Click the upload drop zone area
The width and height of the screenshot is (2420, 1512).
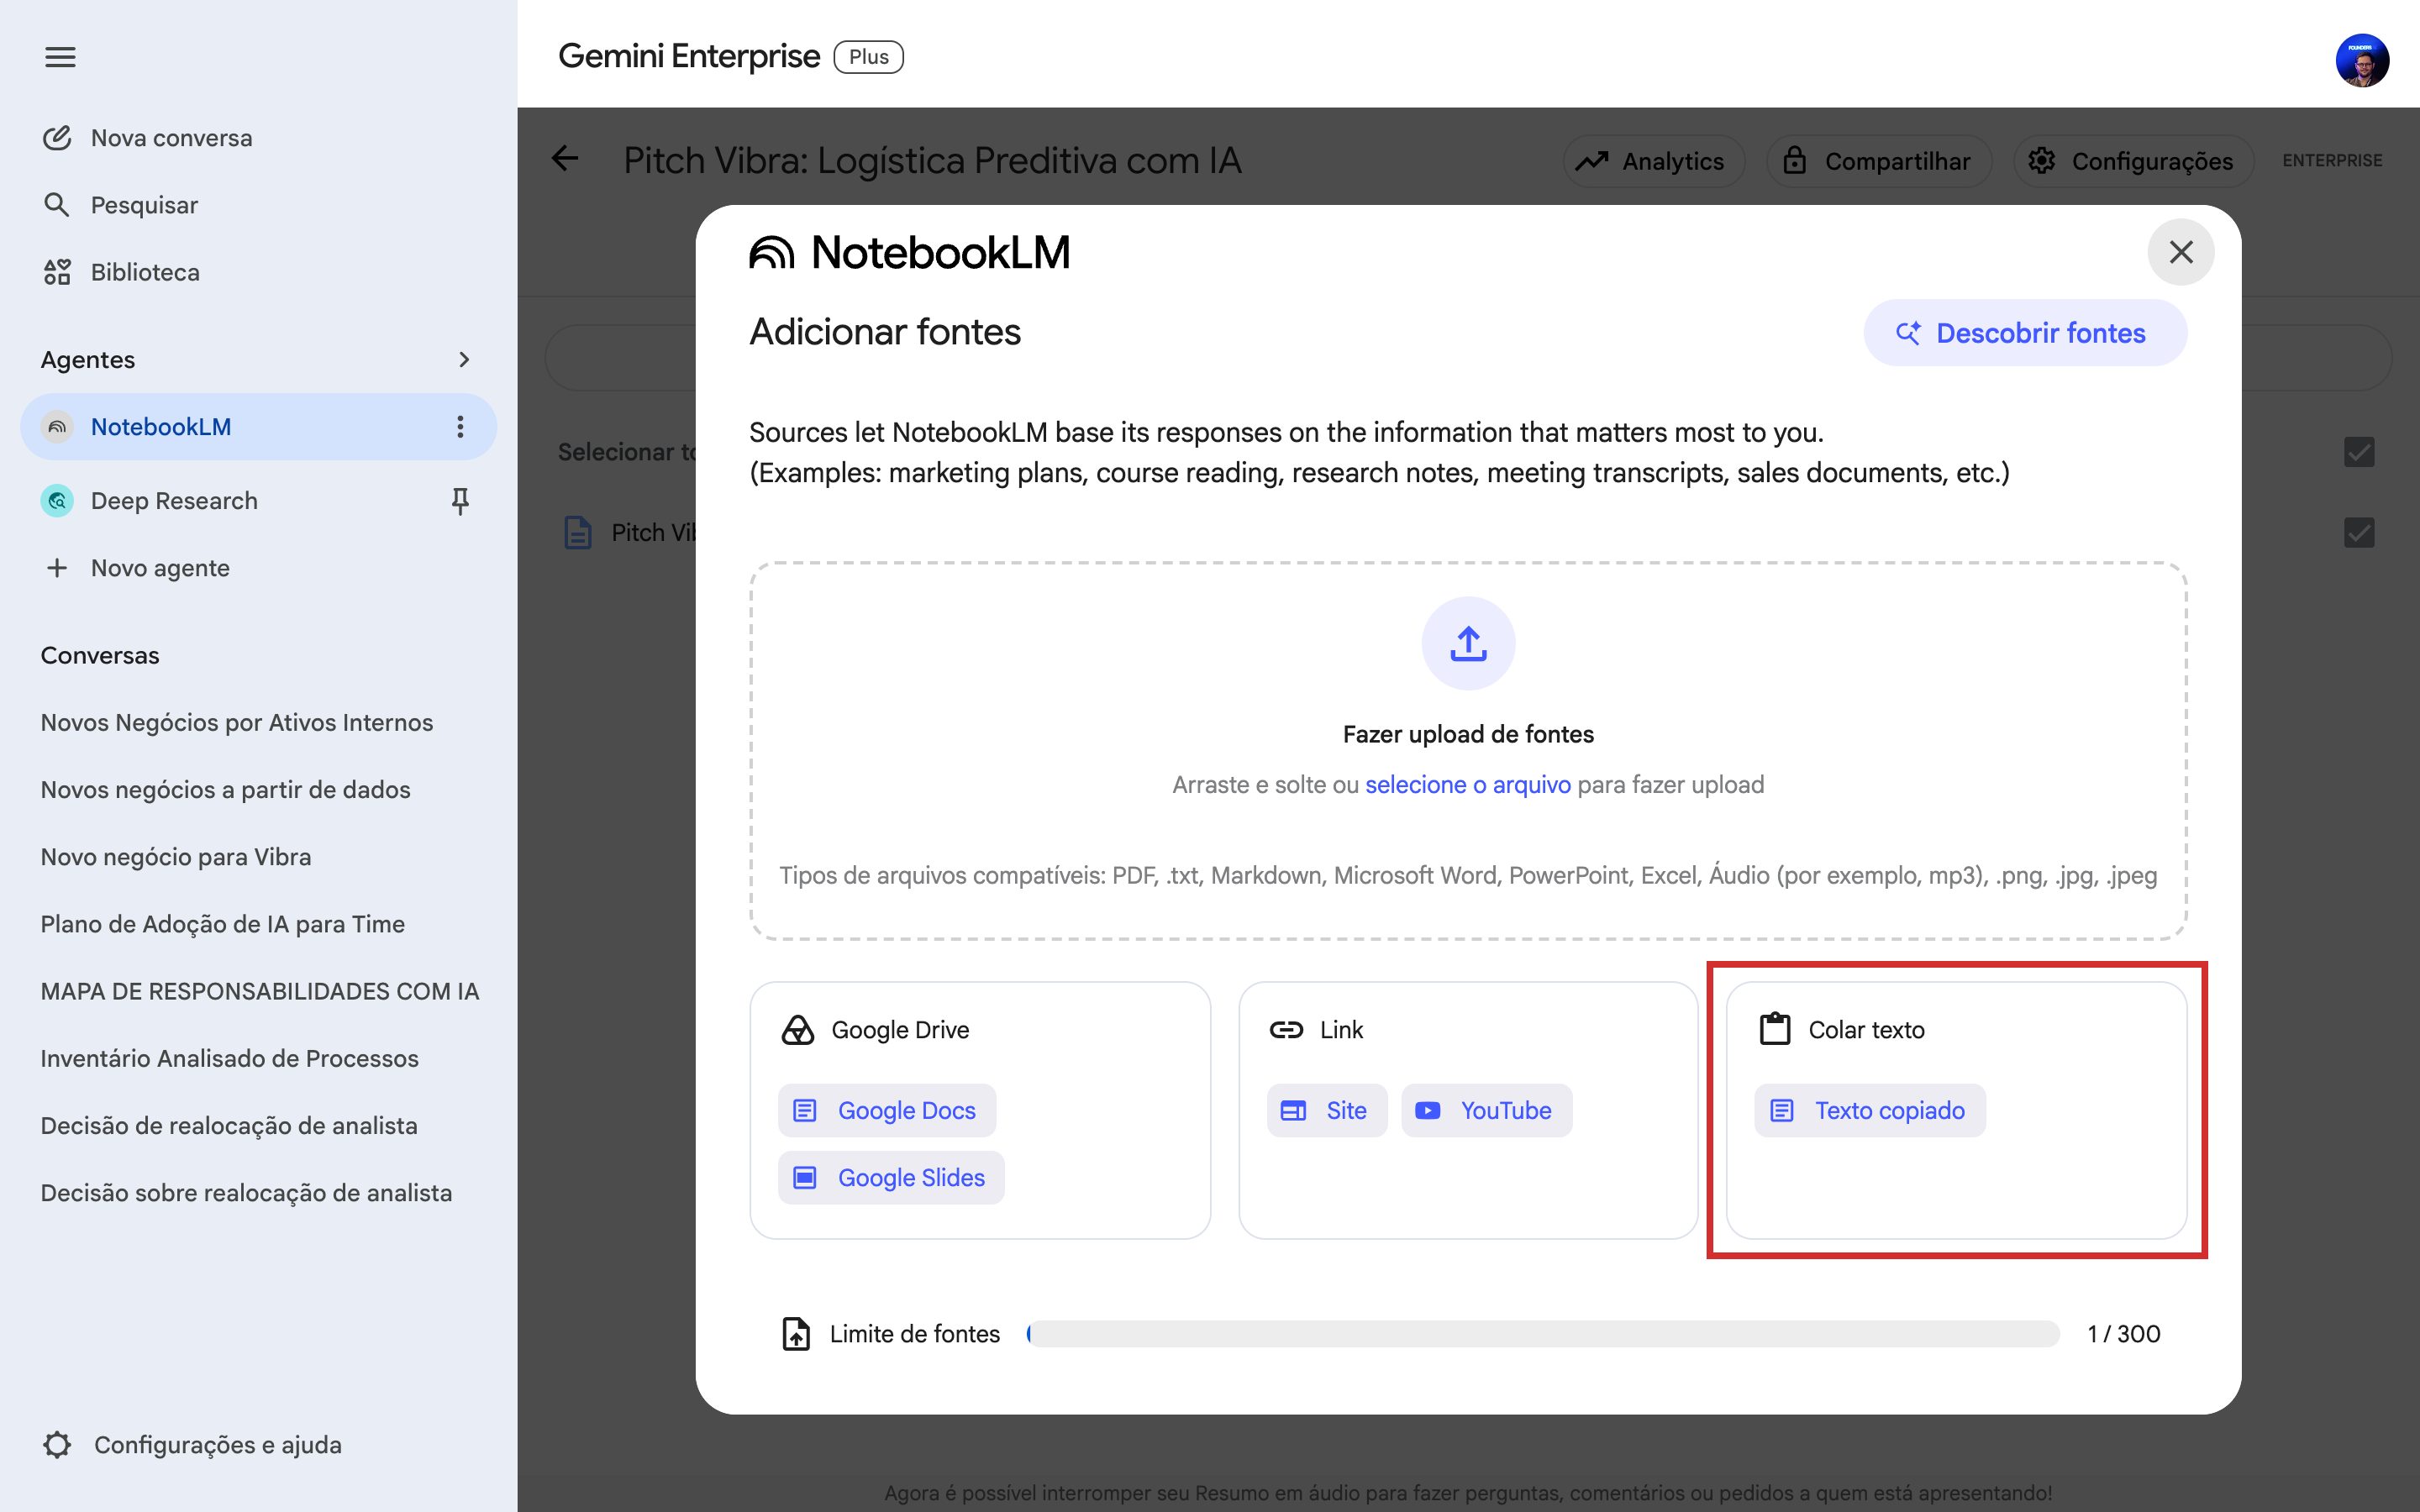[1468, 750]
